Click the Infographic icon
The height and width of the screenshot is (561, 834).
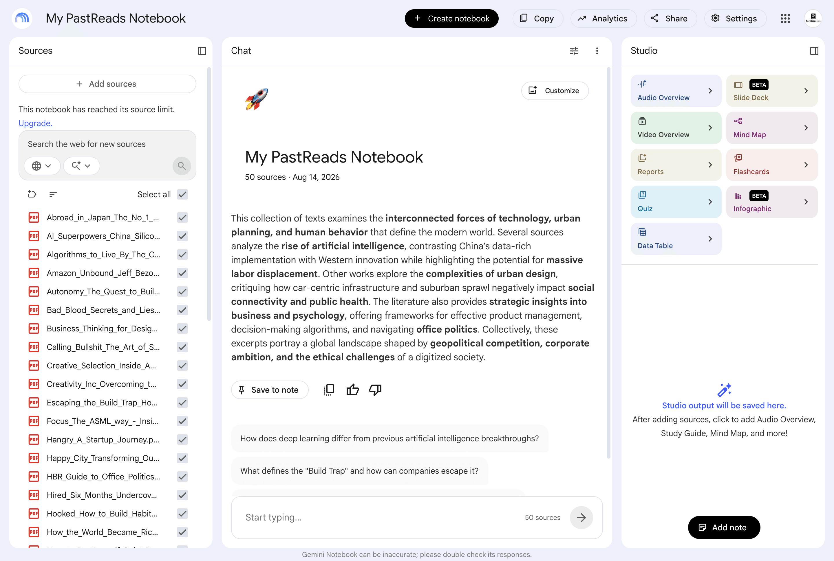[738, 196]
